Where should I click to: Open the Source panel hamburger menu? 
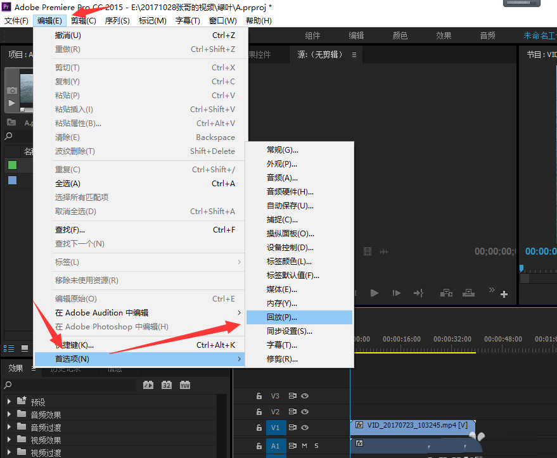point(354,54)
